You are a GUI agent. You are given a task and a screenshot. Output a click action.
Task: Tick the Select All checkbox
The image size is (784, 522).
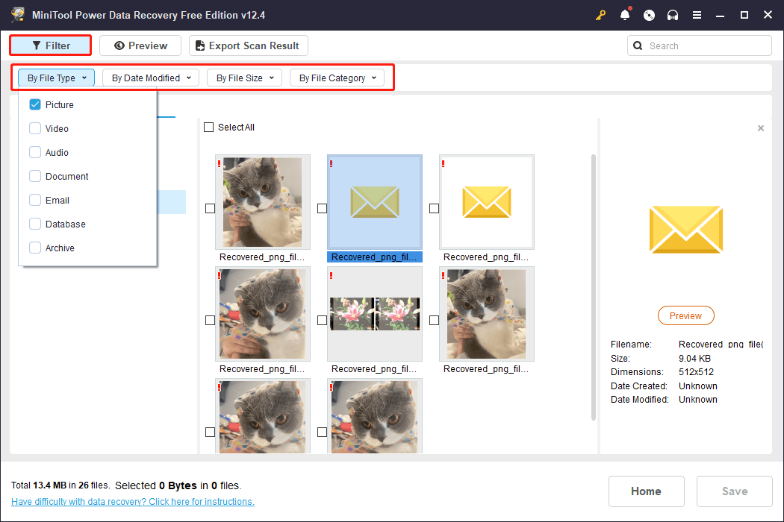[208, 128]
